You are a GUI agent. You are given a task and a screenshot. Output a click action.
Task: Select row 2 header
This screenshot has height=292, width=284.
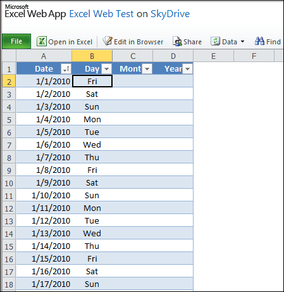(x=9, y=81)
